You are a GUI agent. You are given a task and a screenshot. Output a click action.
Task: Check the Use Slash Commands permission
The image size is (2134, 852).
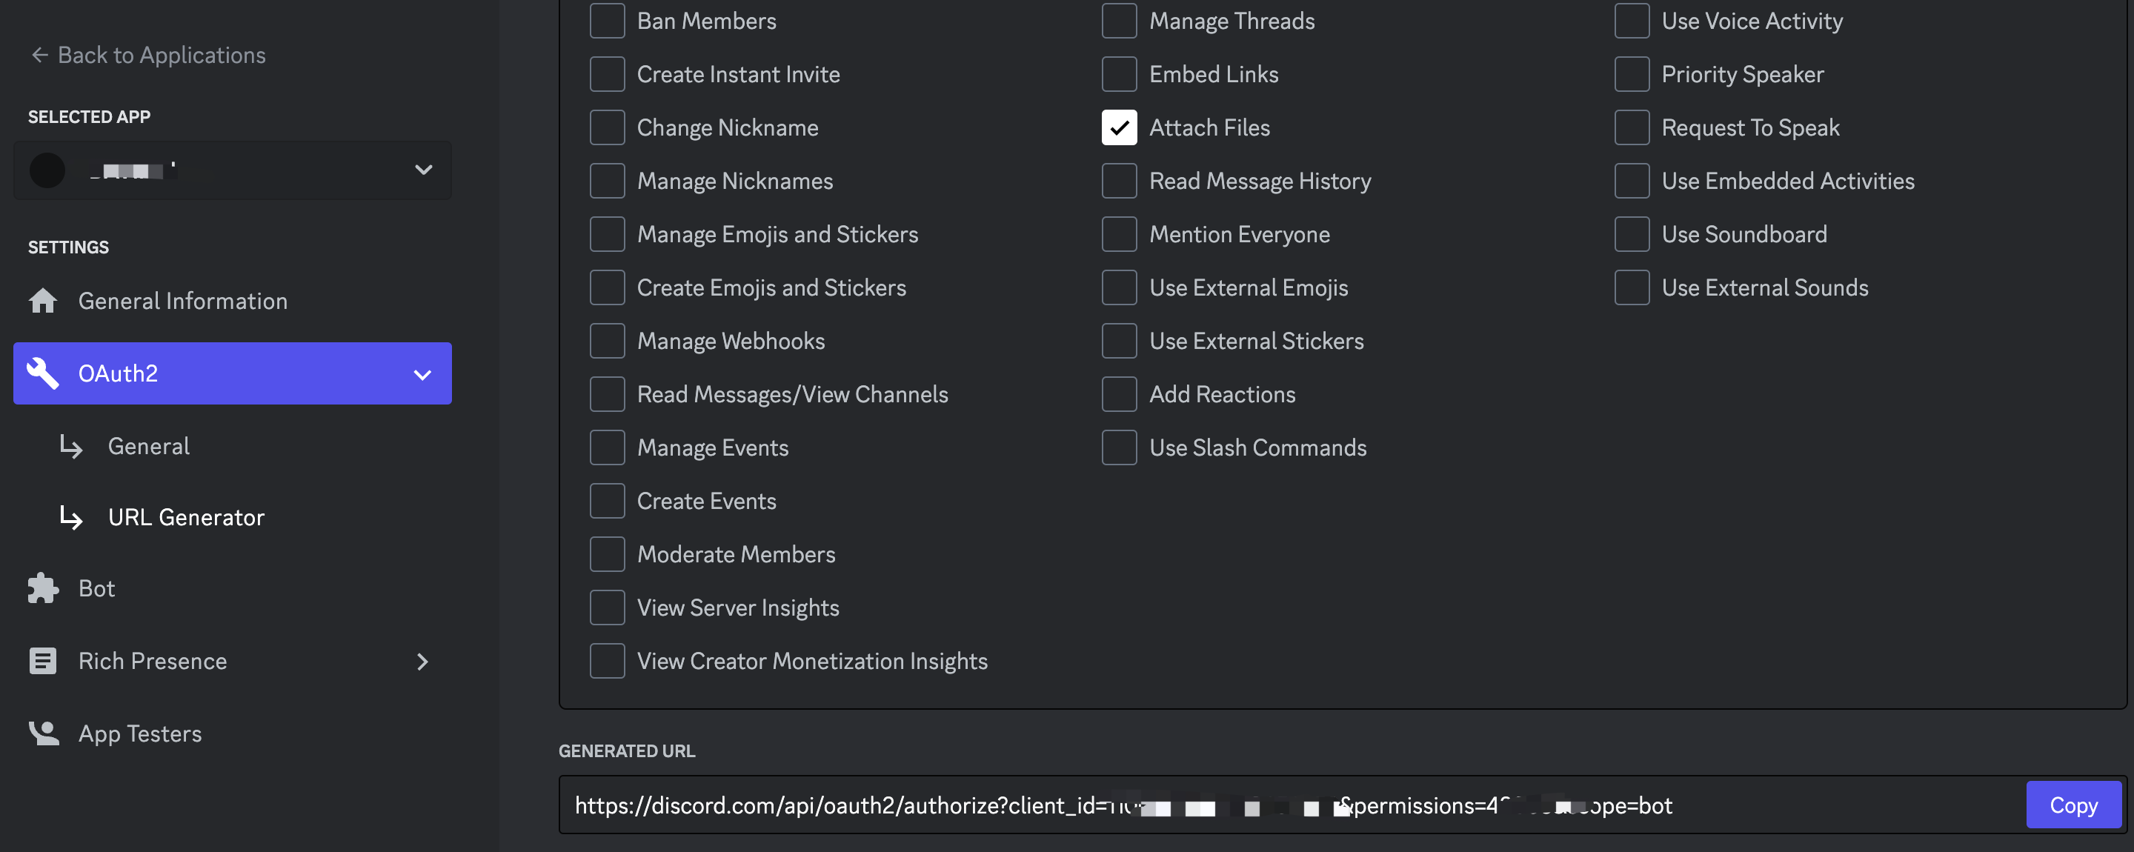tap(1118, 447)
